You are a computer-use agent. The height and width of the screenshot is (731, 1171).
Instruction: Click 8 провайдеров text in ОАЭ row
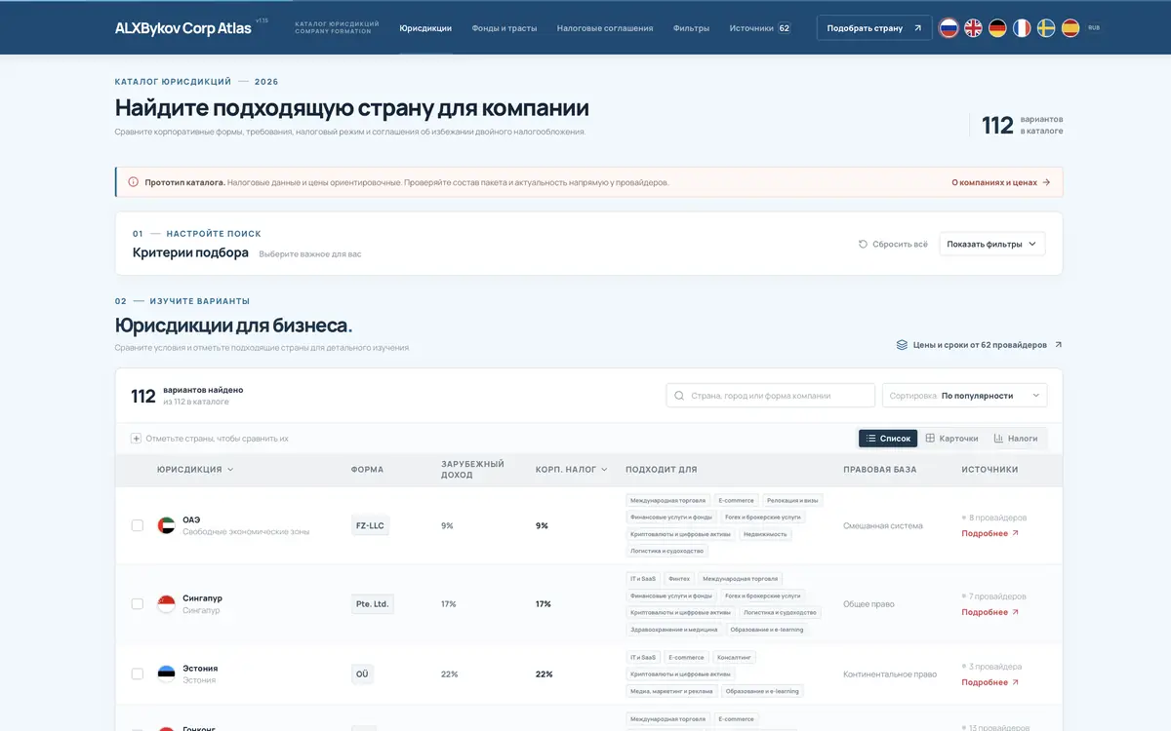997,518
